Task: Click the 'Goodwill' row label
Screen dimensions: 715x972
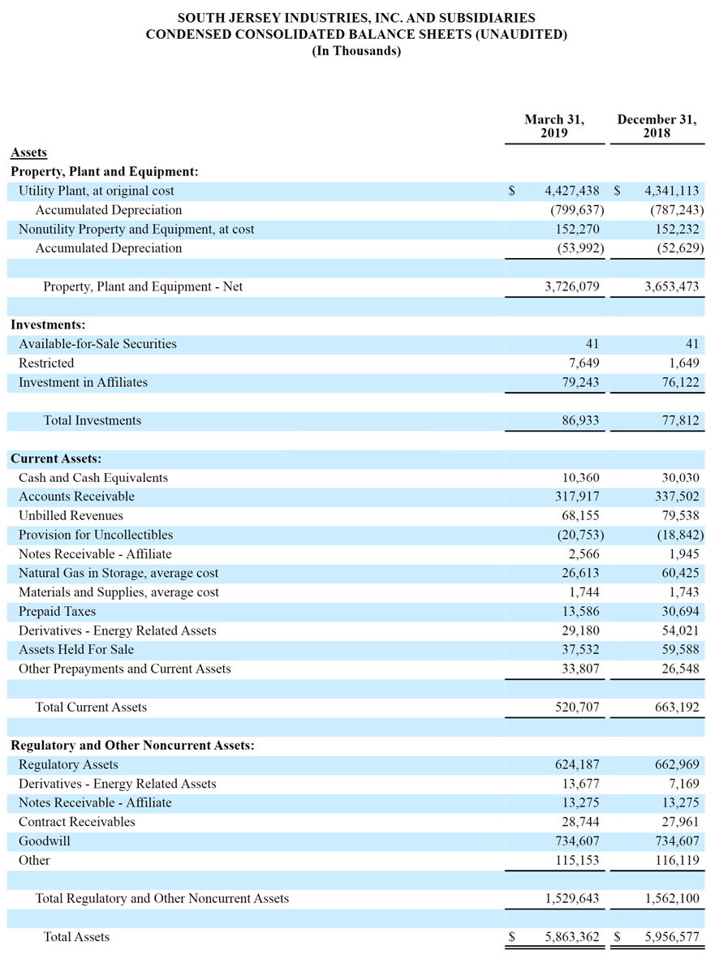Action: (44, 841)
